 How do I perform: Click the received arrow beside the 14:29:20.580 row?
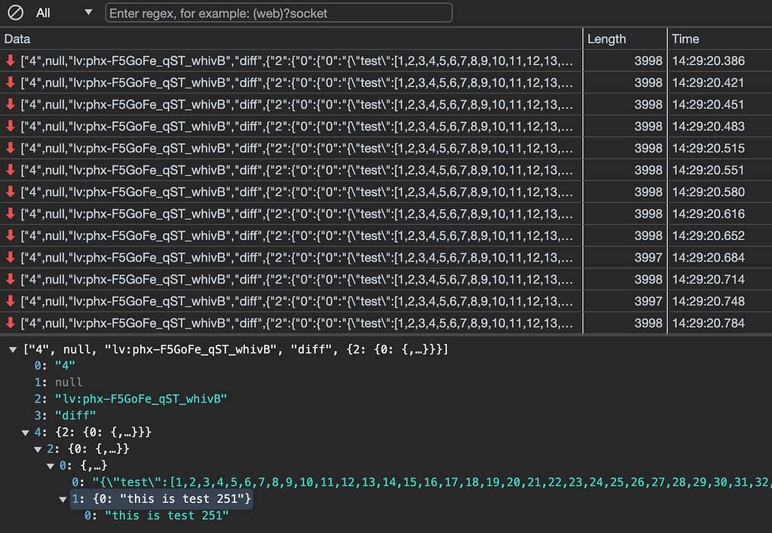[x=10, y=191]
